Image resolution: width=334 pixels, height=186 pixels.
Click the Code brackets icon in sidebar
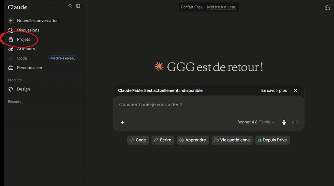click(11, 58)
